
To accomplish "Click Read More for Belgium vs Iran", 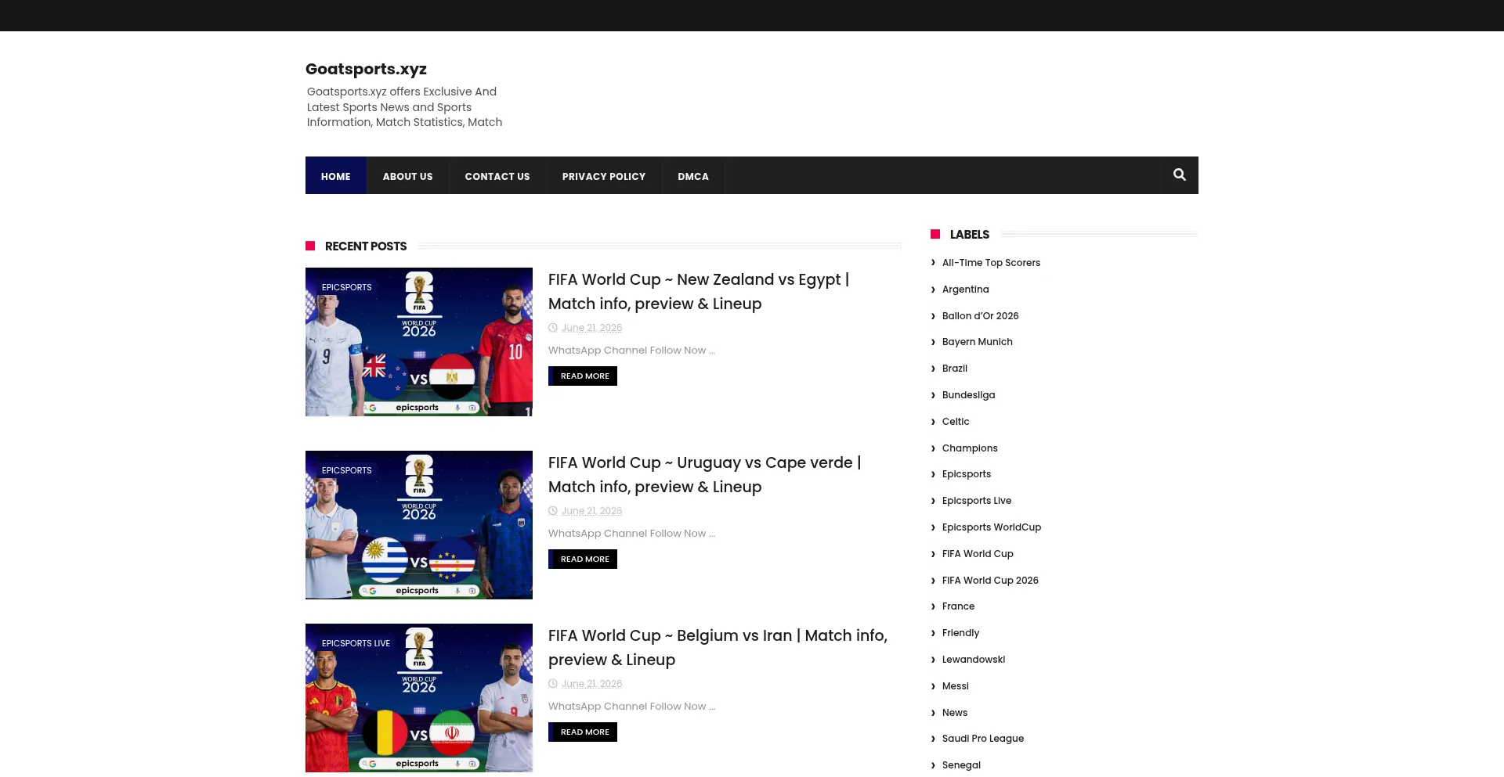I will tap(583, 732).
